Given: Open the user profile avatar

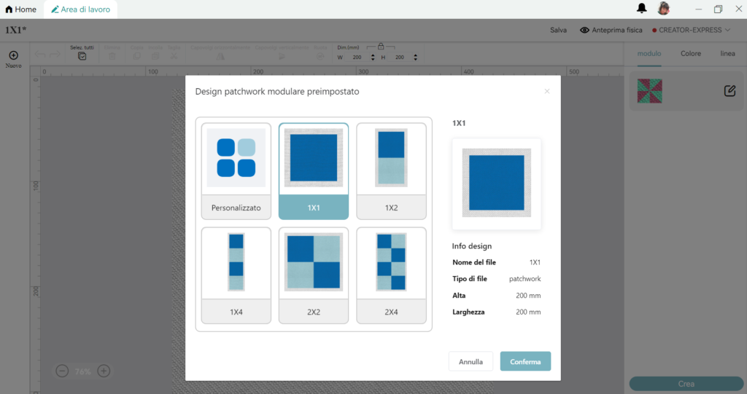Looking at the screenshot, I should [x=663, y=9].
